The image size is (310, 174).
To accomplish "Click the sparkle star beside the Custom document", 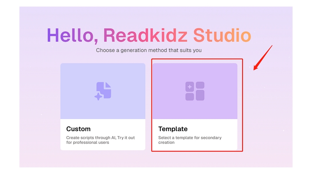I will point(98,96).
